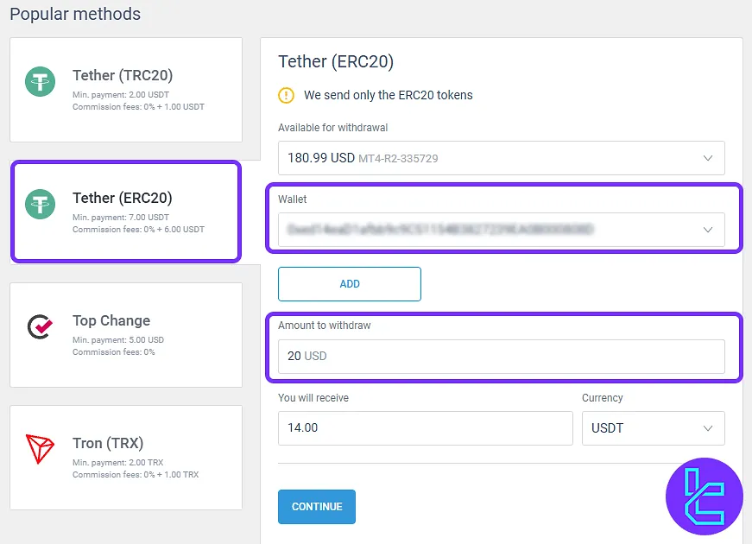752x544 pixels.
Task: Focus the Amount to withdraw input field
Action: (501, 357)
